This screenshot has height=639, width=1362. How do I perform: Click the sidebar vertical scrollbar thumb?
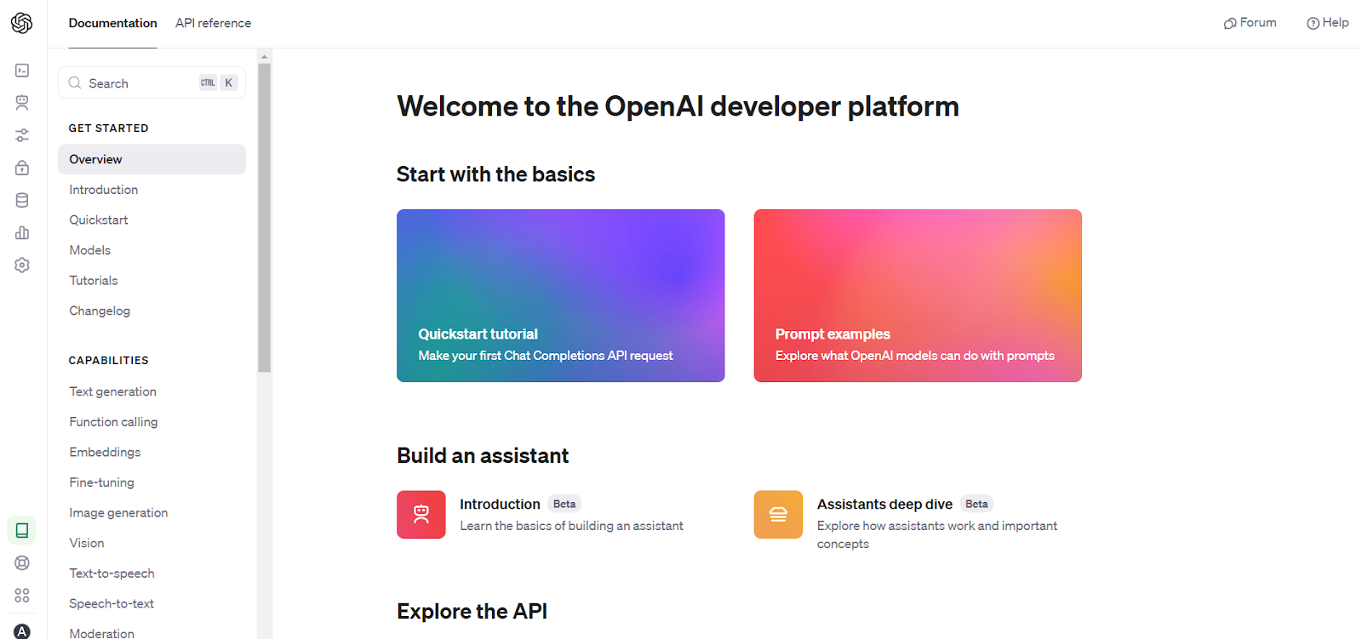pyautogui.click(x=265, y=218)
